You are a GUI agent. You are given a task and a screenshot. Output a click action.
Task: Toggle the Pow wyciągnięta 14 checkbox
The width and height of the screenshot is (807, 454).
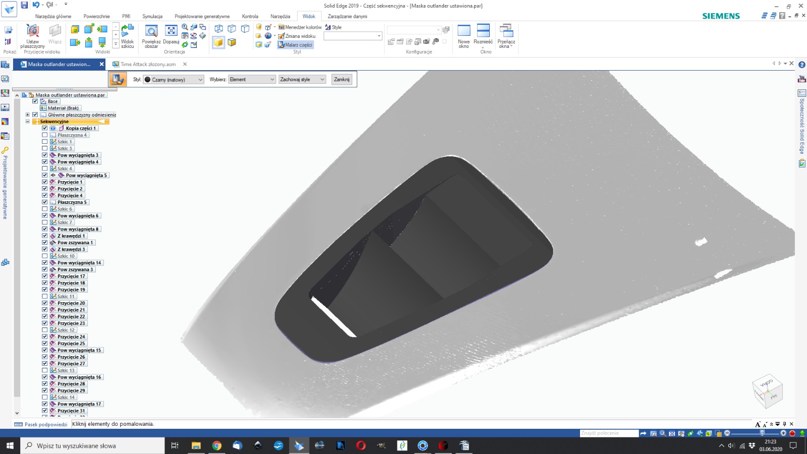point(45,263)
